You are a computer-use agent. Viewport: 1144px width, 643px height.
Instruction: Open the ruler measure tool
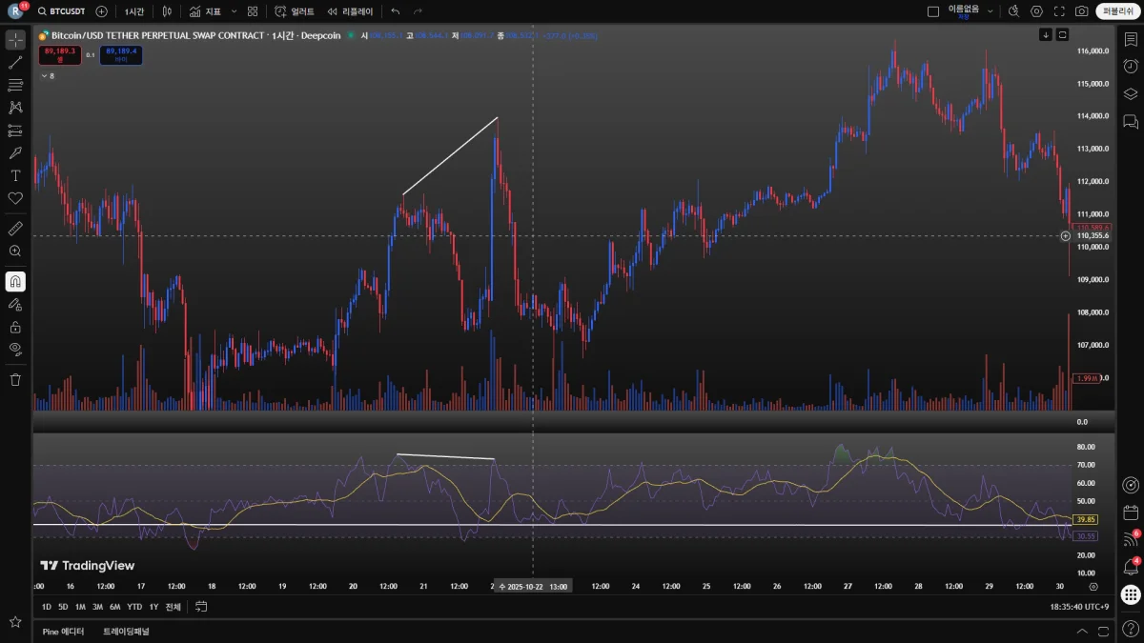pos(15,229)
